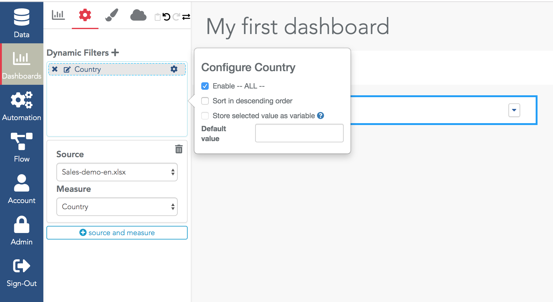Viewport: 553px width, 302px height.
Task: Switch to the red gear settings tab
Action: tap(85, 15)
